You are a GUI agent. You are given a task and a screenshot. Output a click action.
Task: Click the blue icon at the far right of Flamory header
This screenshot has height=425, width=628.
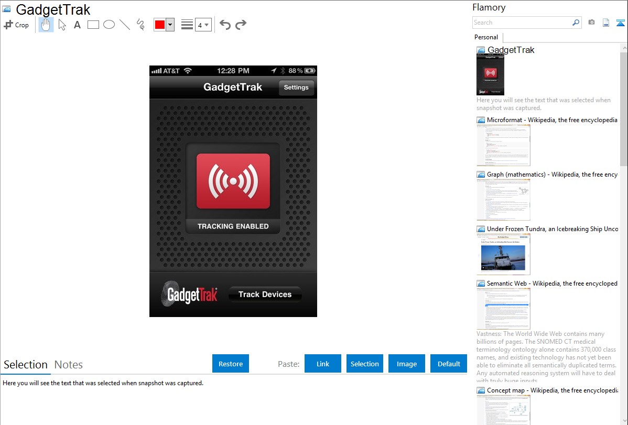click(x=620, y=23)
